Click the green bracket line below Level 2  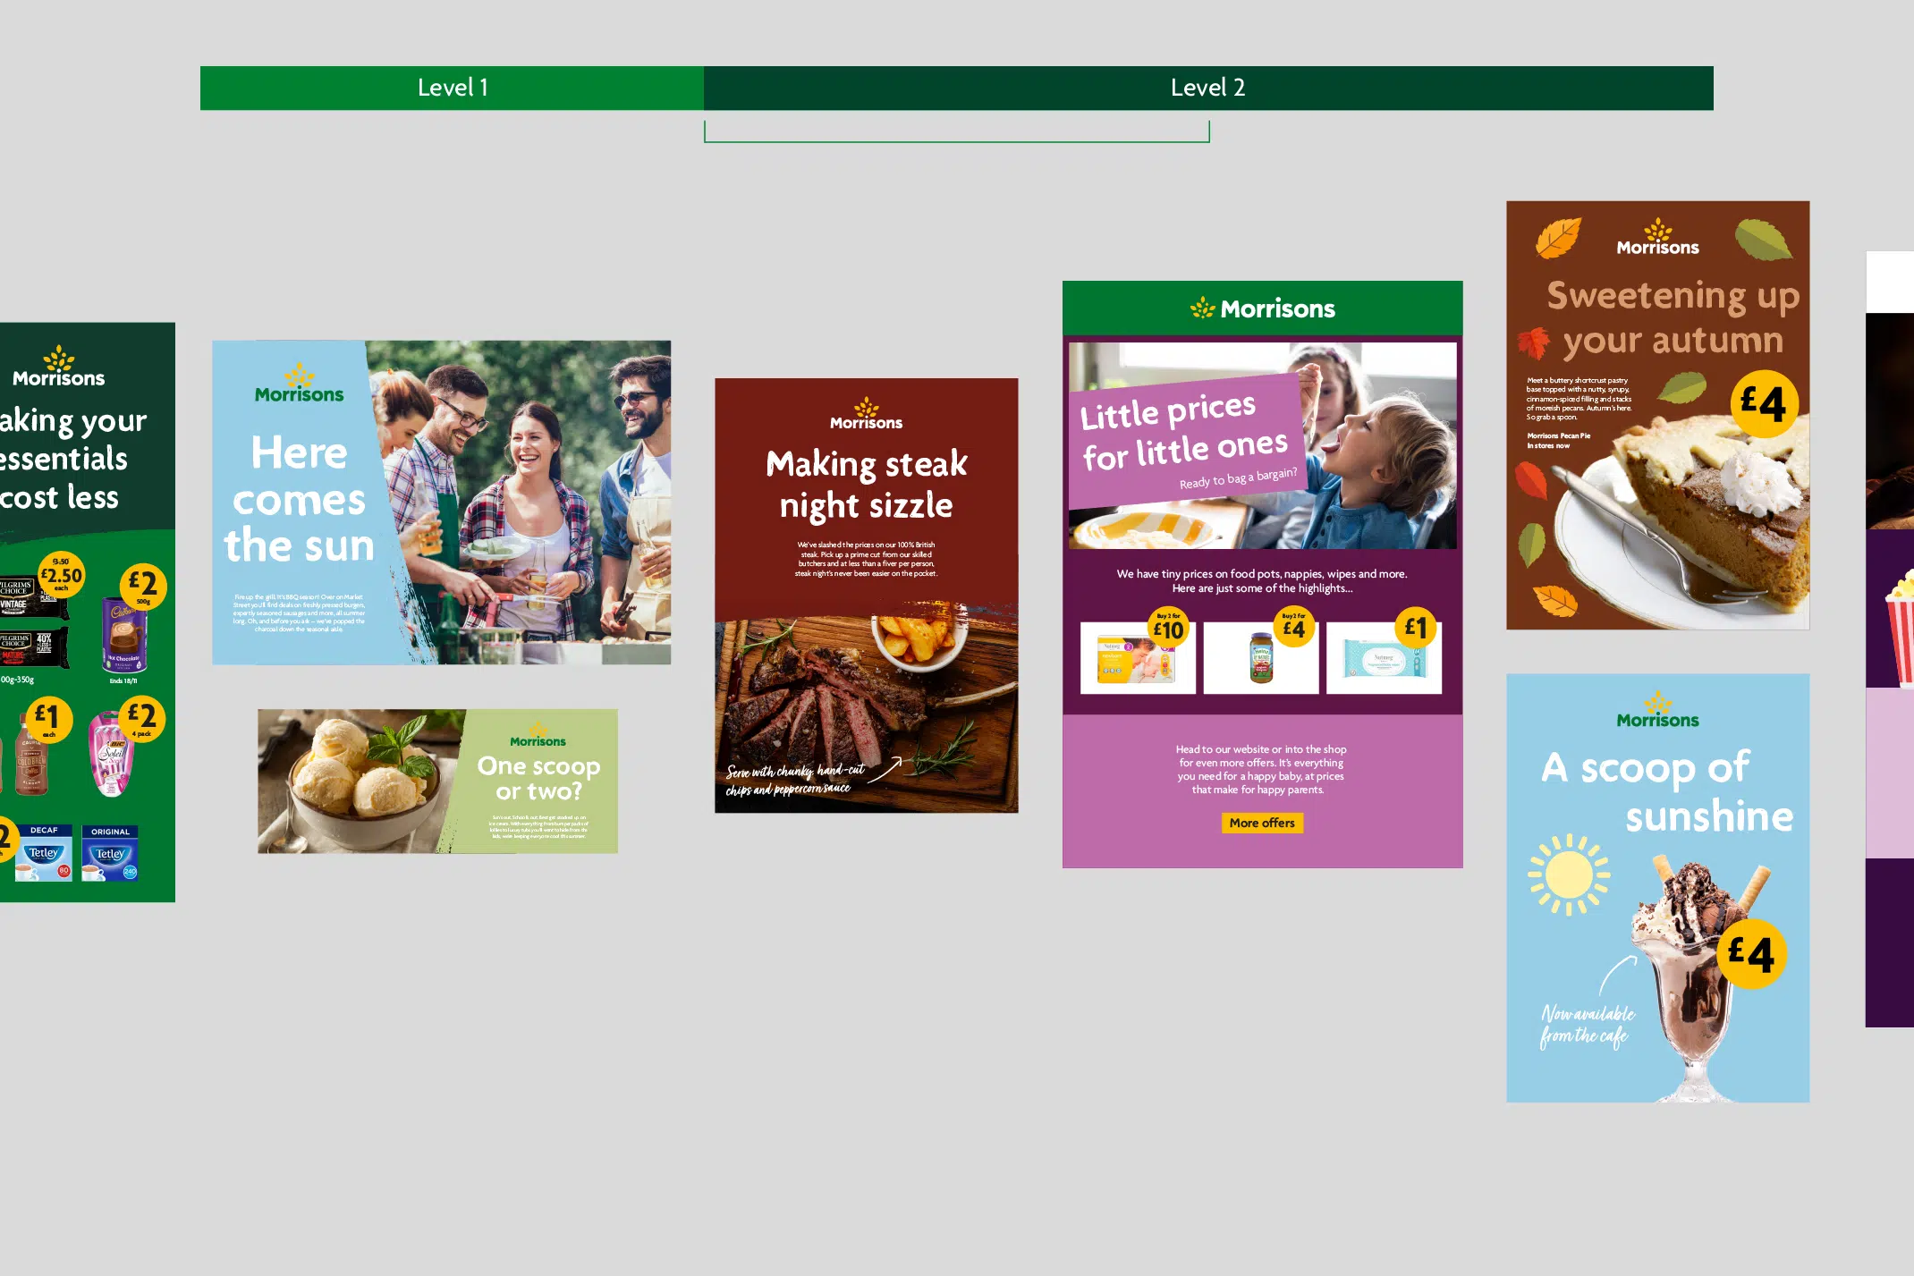[956, 141]
